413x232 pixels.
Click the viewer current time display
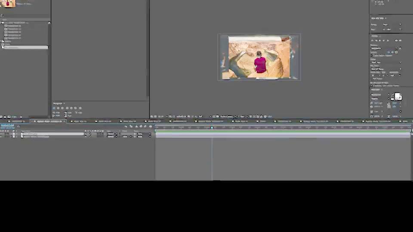point(181,116)
